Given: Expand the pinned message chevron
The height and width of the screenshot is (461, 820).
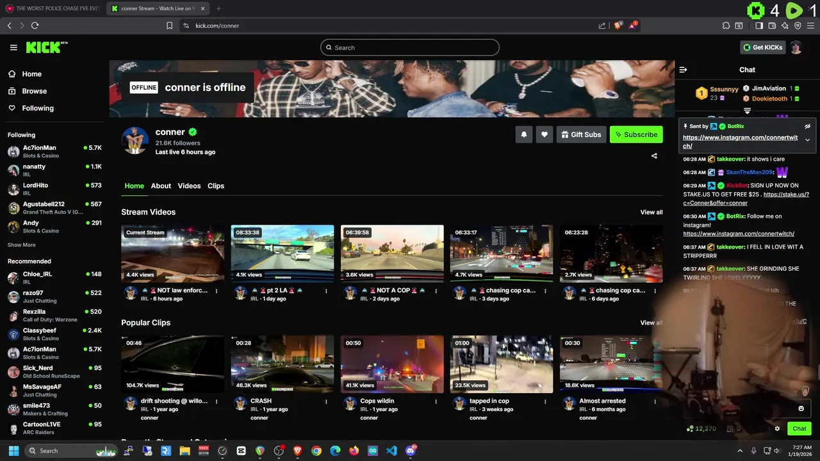Looking at the screenshot, I should coord(807,140).
